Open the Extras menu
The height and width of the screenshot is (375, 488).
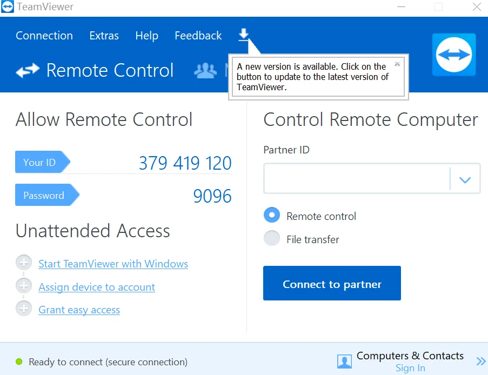point(104,36)
